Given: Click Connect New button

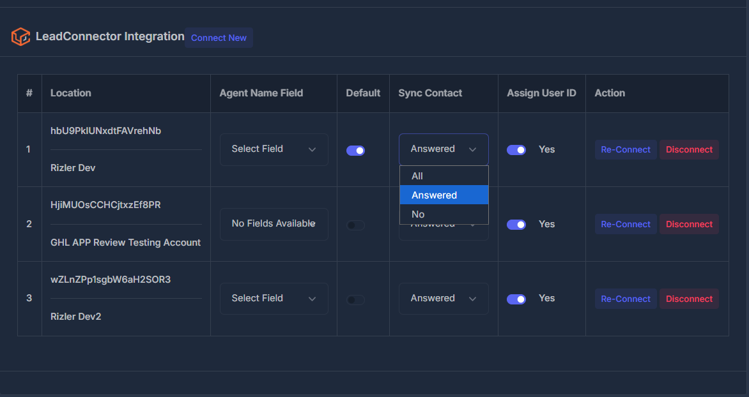Looking at the screenshot, I should pyautogui.click(x=219, y=38).
